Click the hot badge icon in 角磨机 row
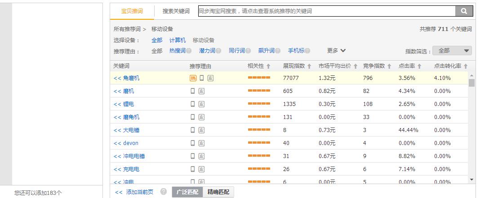This screenshot has width=489, height=198. tap(193, 78)
